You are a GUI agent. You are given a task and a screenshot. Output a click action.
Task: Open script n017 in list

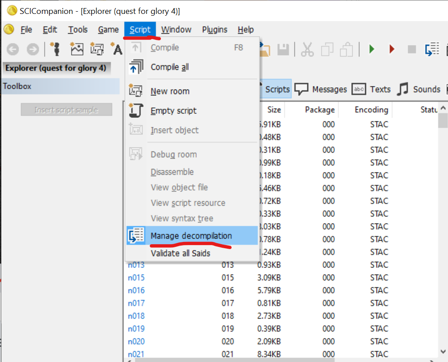136,303
